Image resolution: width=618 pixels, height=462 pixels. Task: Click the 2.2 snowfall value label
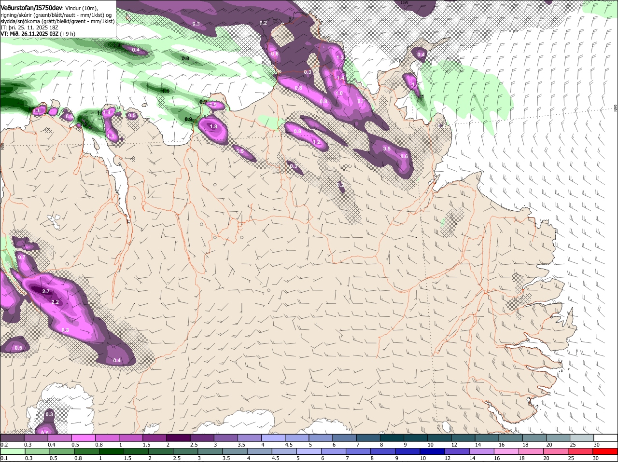pyautogui.click(x=55, y=302)
